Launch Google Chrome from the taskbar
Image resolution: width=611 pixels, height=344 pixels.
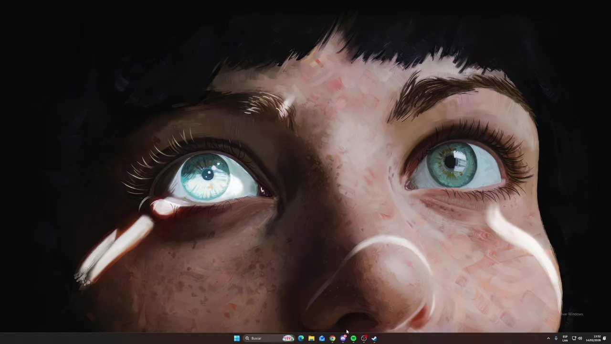click(332, 338)
